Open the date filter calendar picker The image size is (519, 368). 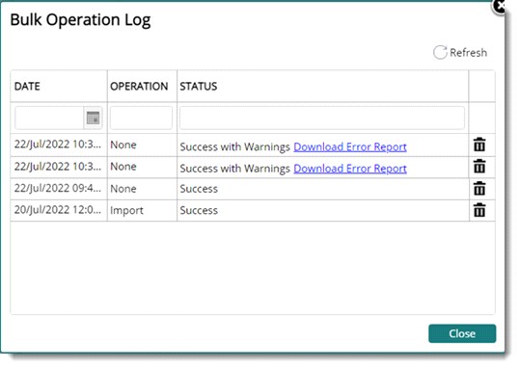pos(93,118)
